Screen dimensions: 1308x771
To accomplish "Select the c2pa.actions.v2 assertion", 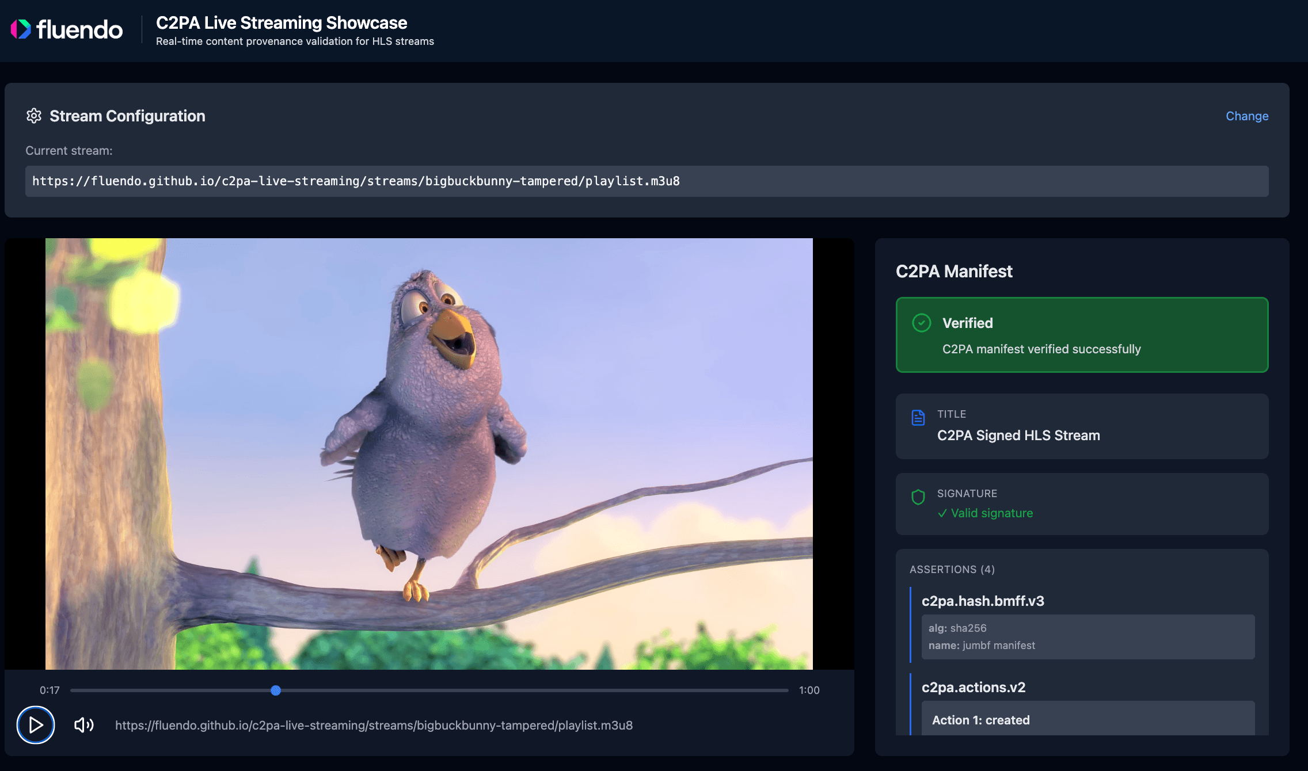I will 974,687.
